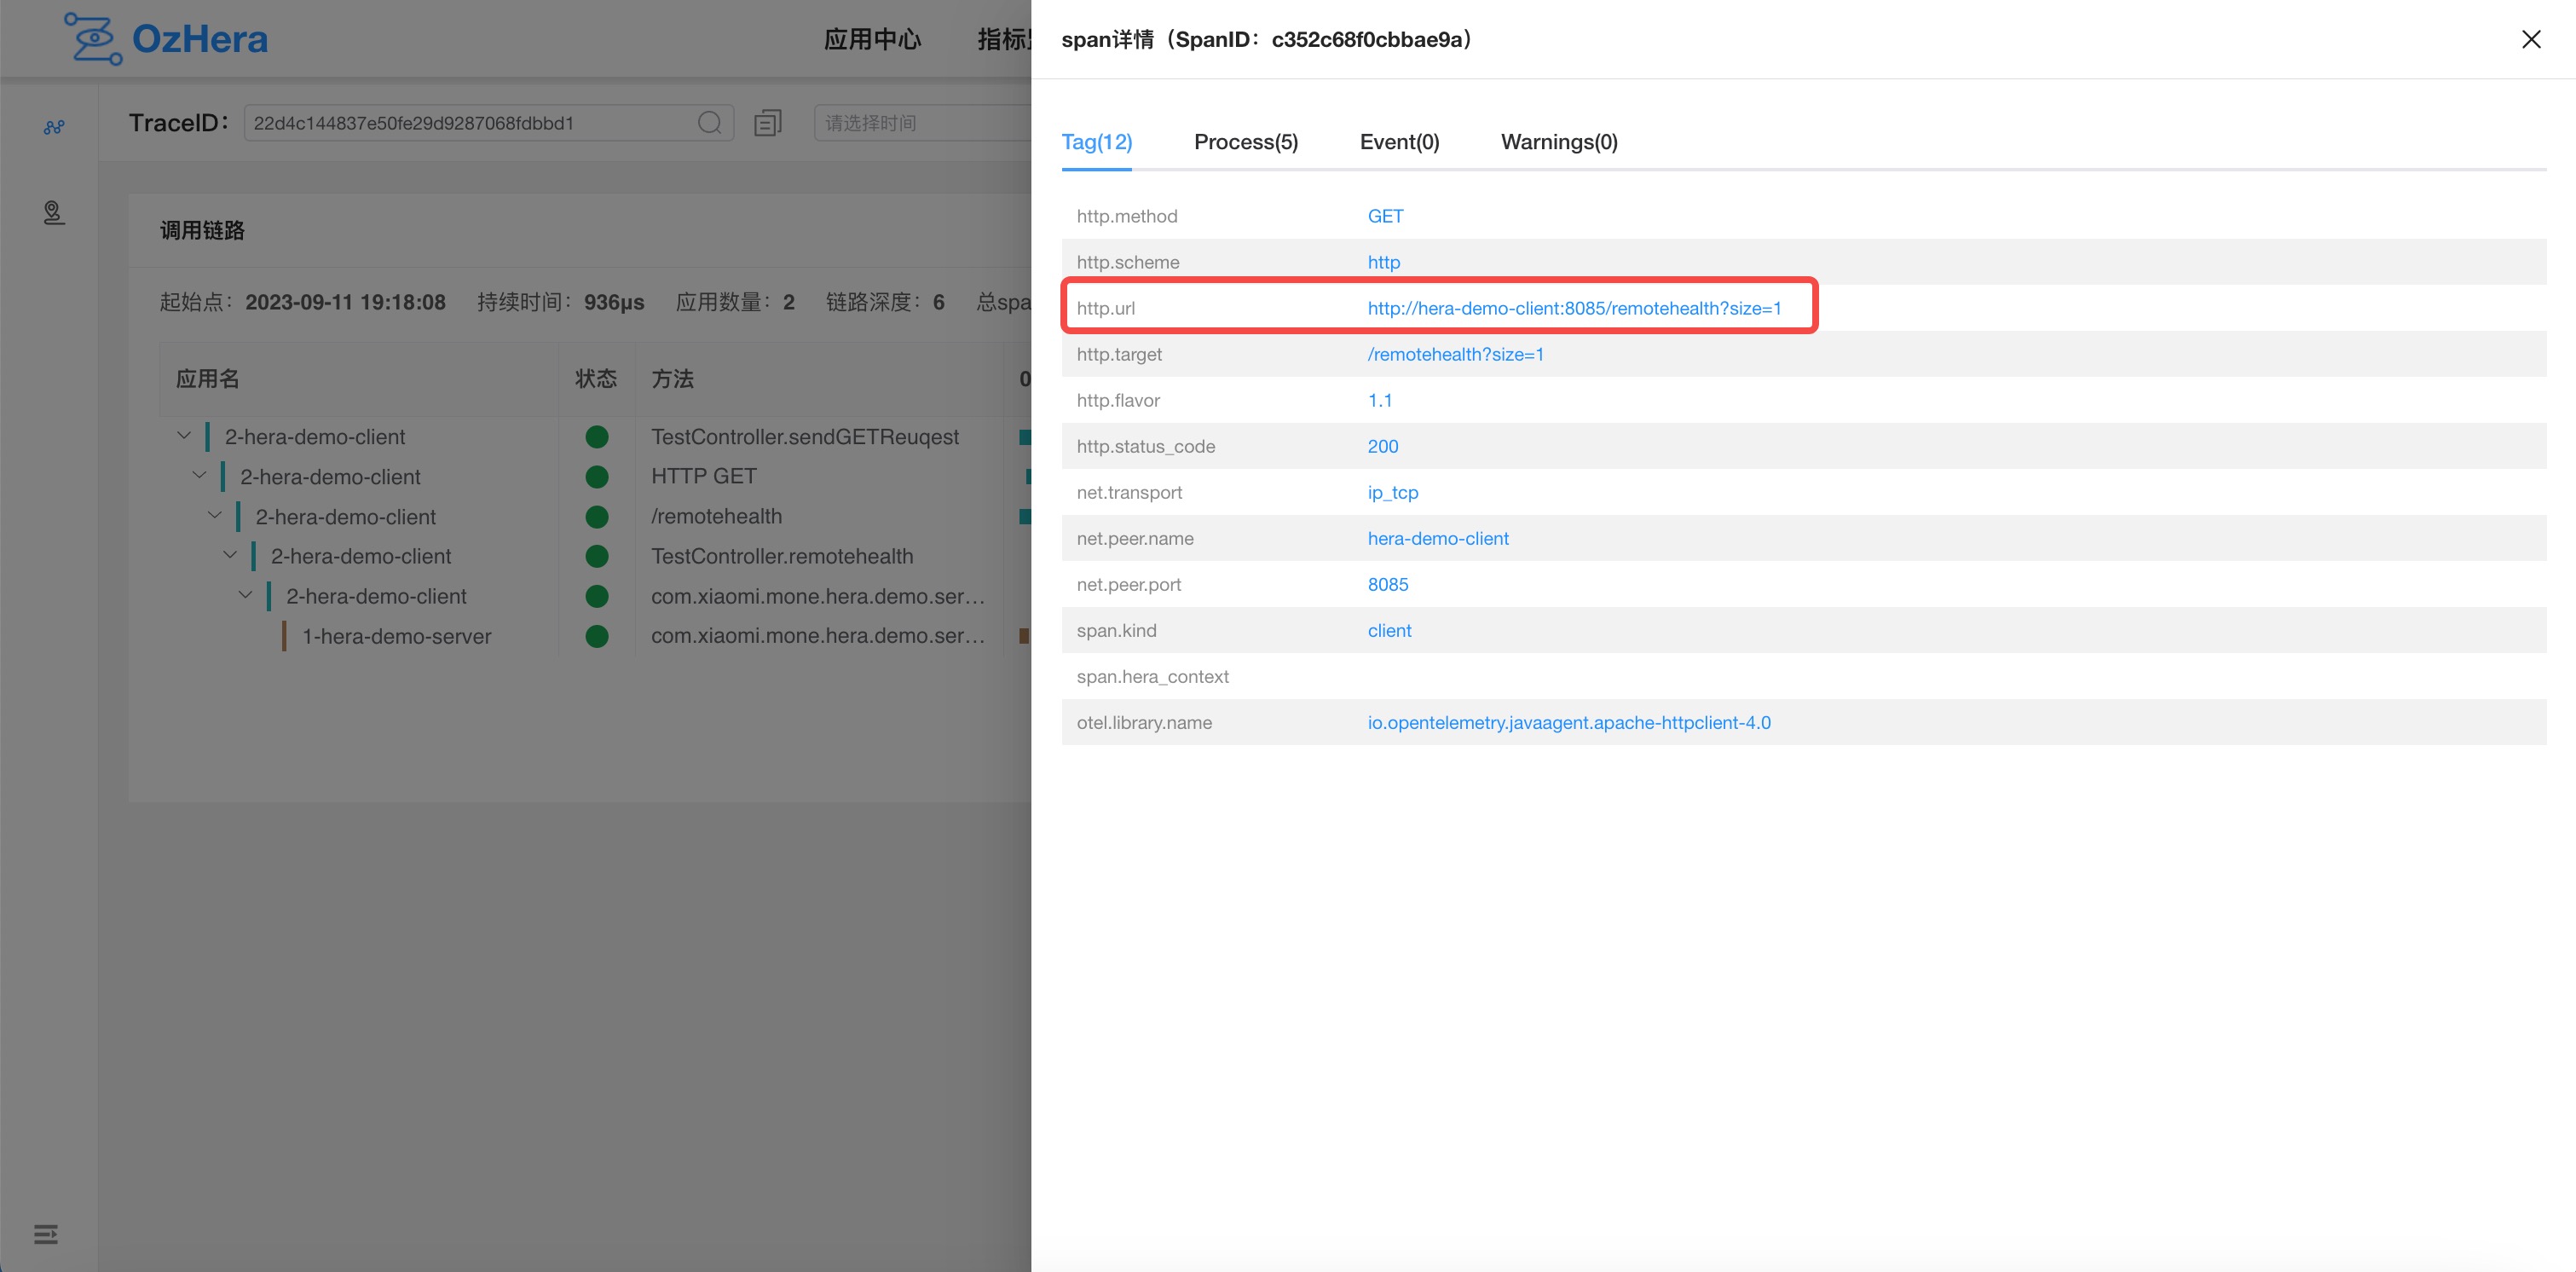The width and height of the screenshot is (2576, 1272).
Task: Click the http.url value link
Action: pos(1574,308)
